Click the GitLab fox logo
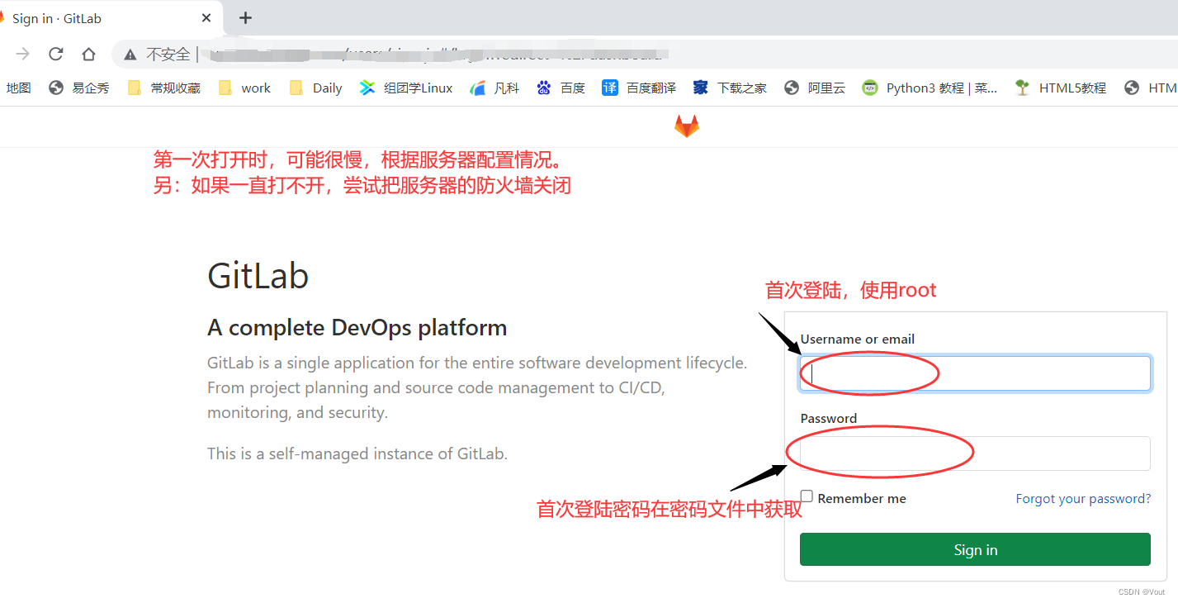The image size is (1178, 603). pyautogui.click(x=687, y=126)
